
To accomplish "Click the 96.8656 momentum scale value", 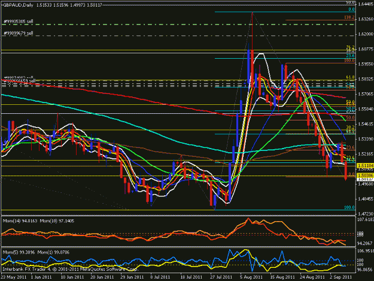I will coord(364,269).
